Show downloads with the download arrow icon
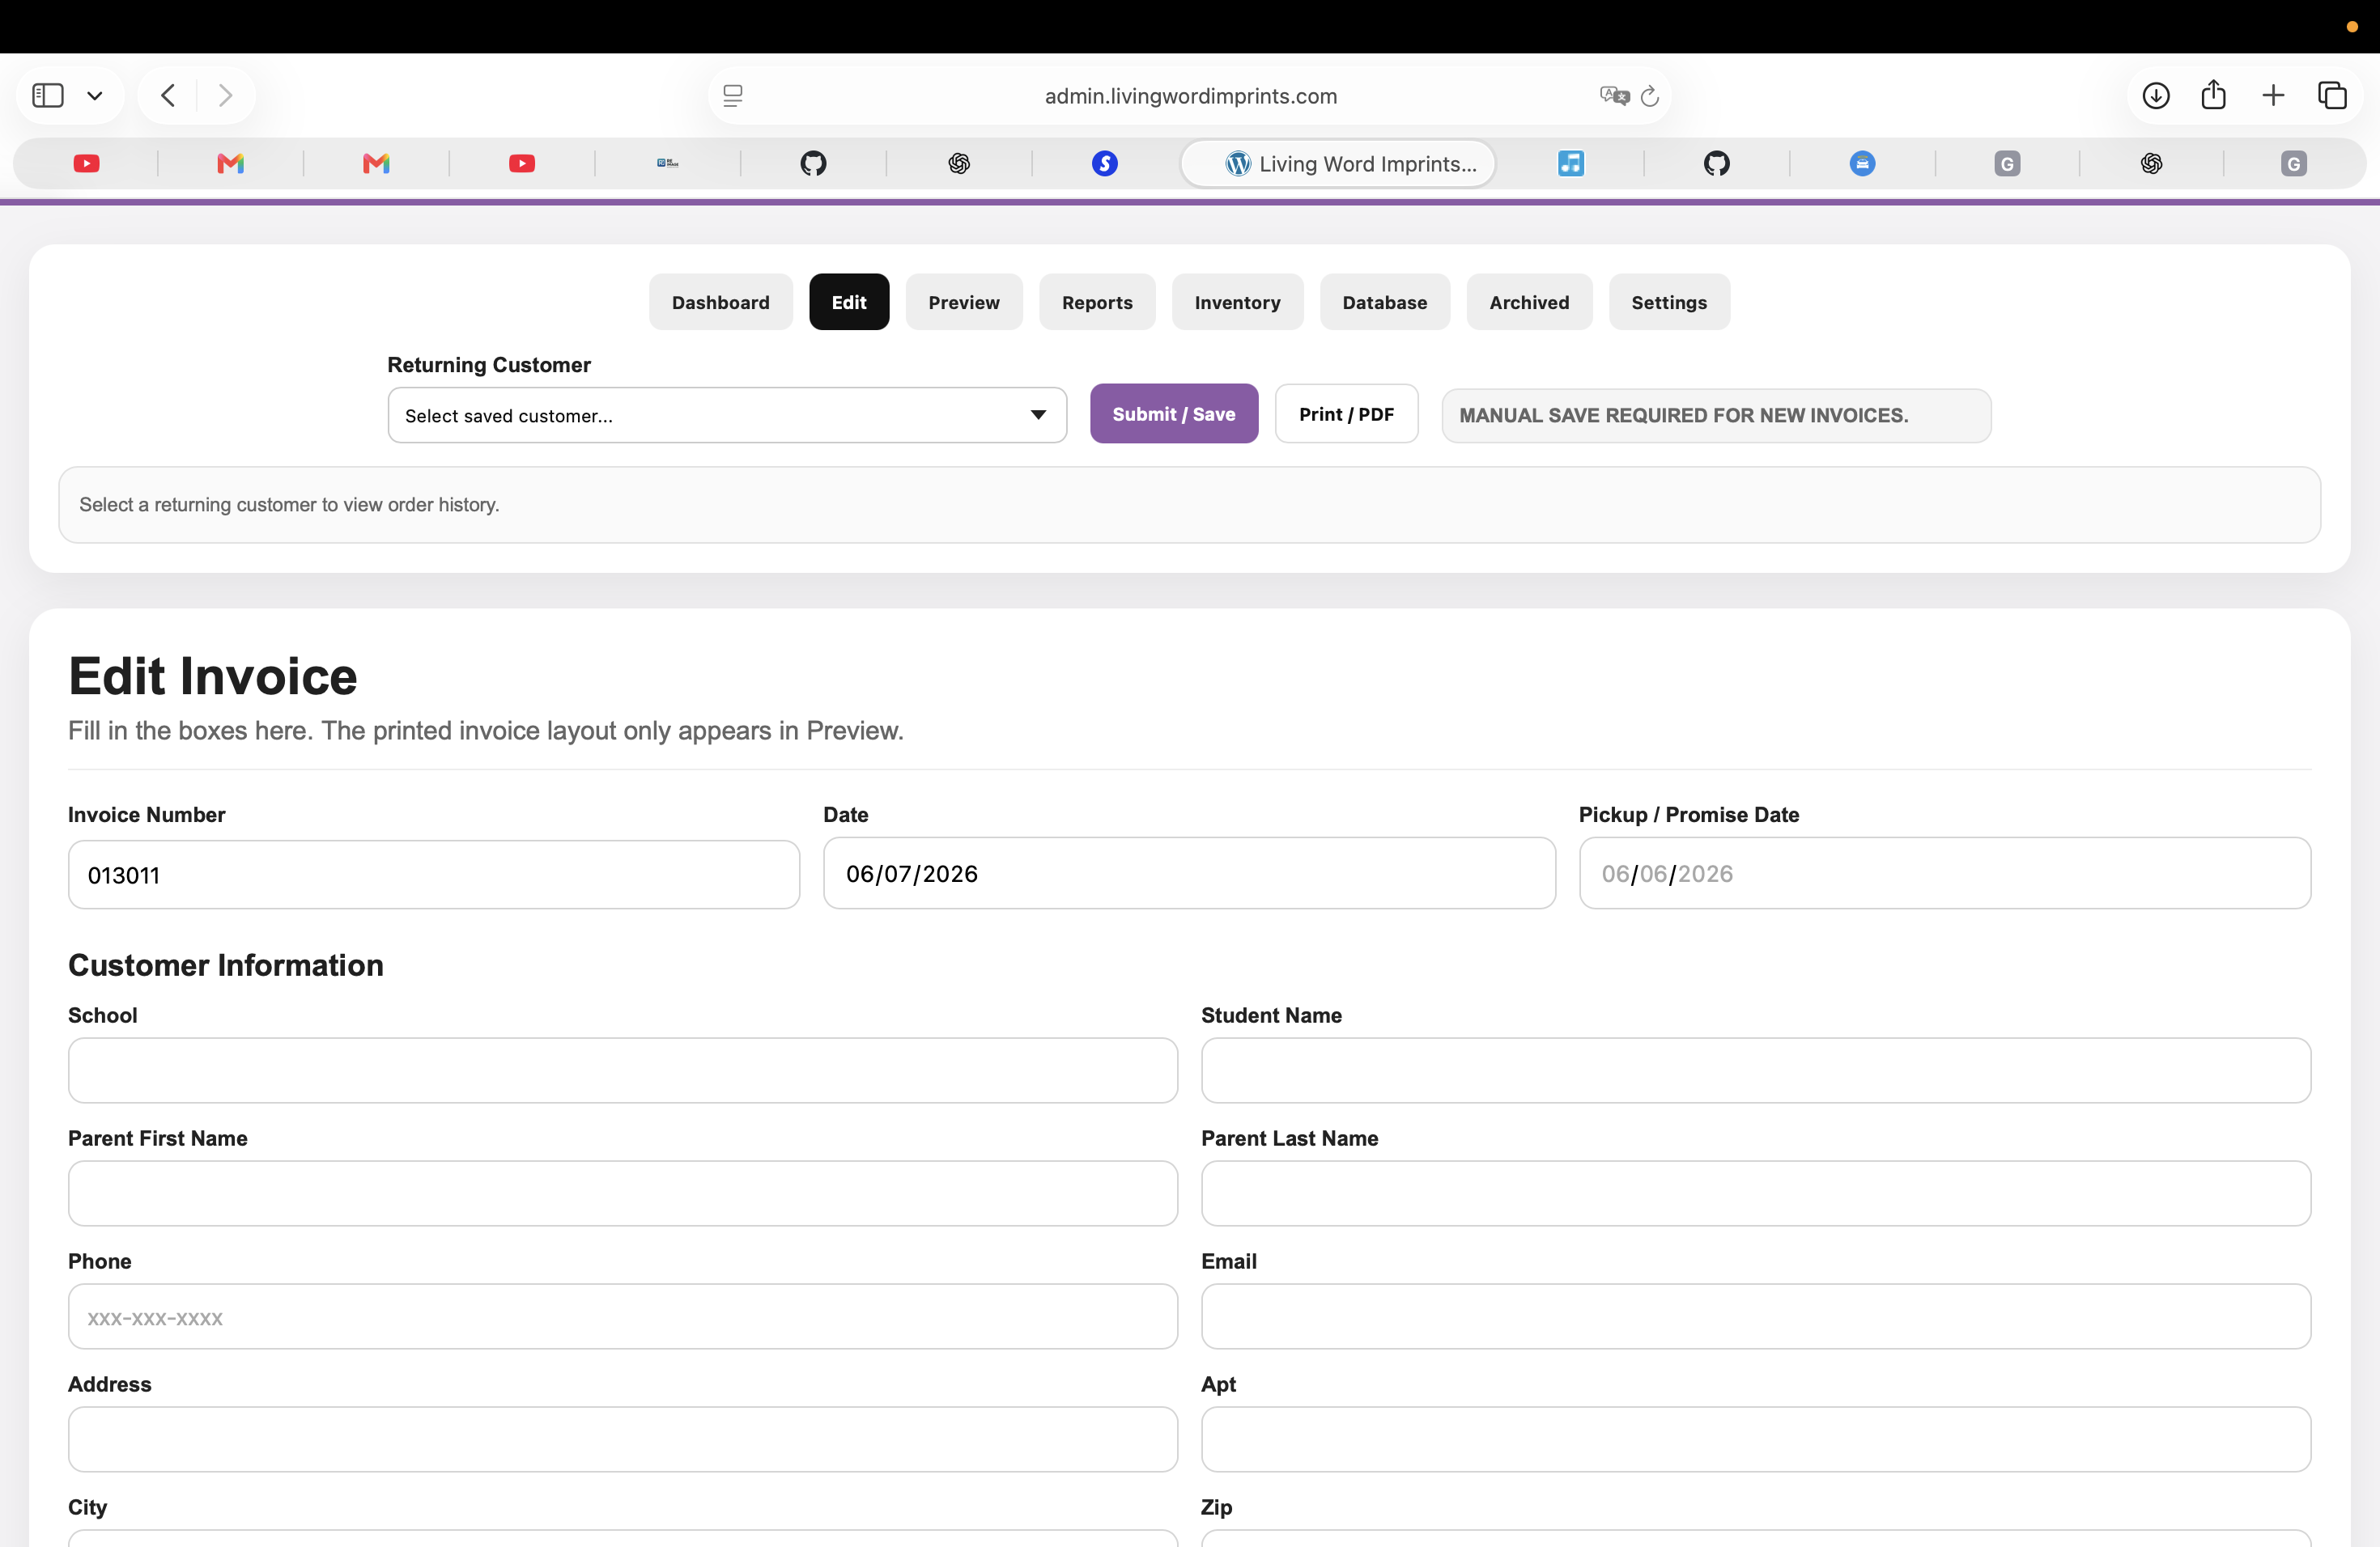Viewport: 2380px width, 1547px height. coord(2156,96)
